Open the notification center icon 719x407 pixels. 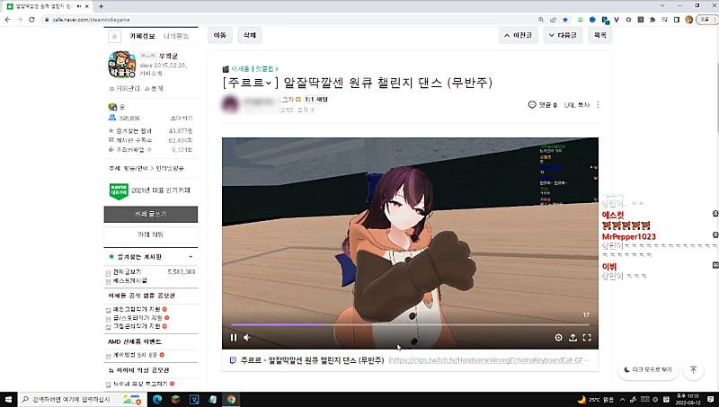711,400
